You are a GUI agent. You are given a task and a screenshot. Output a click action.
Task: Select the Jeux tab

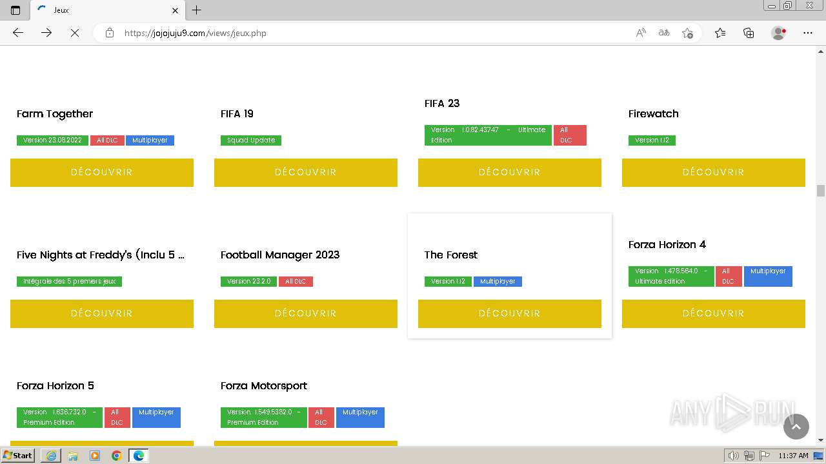tap(107, 10)
